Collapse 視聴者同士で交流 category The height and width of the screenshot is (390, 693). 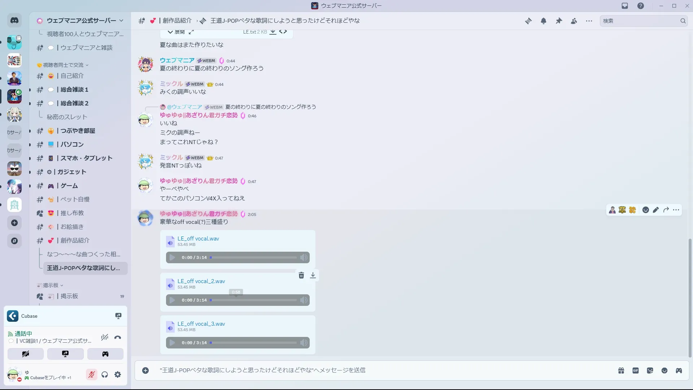tap(63, 65)
